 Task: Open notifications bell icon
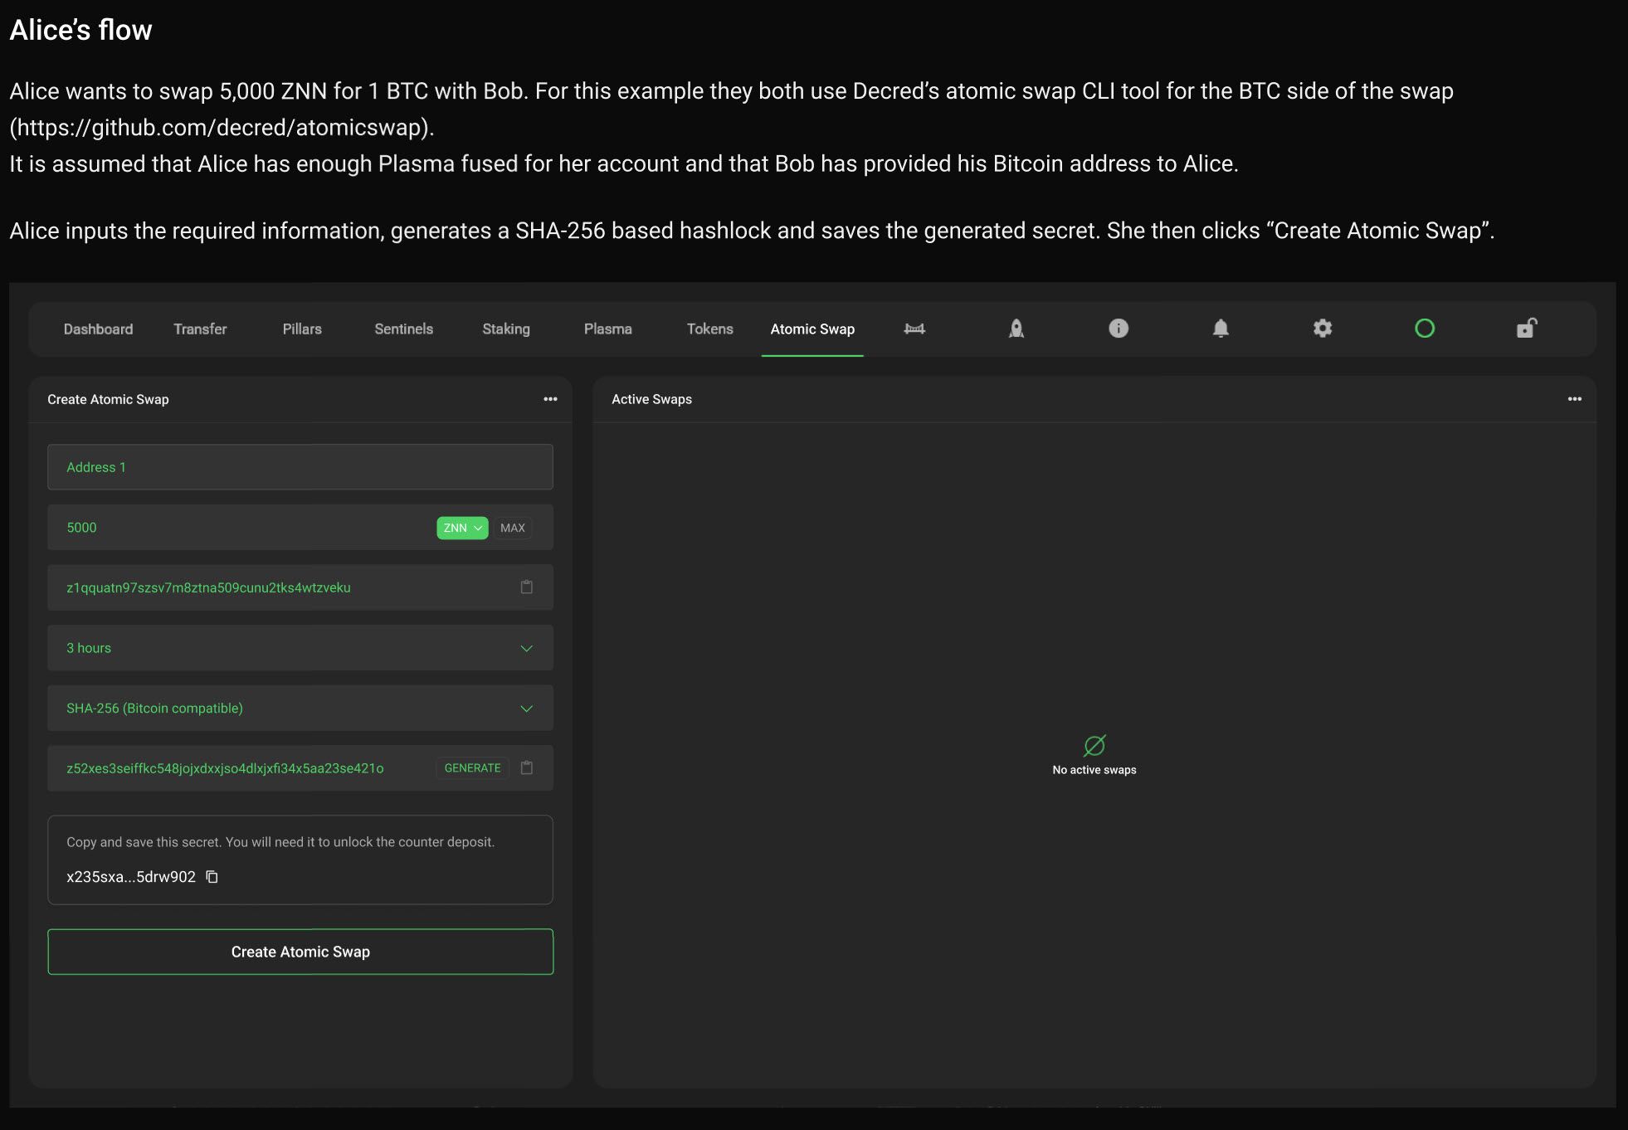click(1221, 329)
